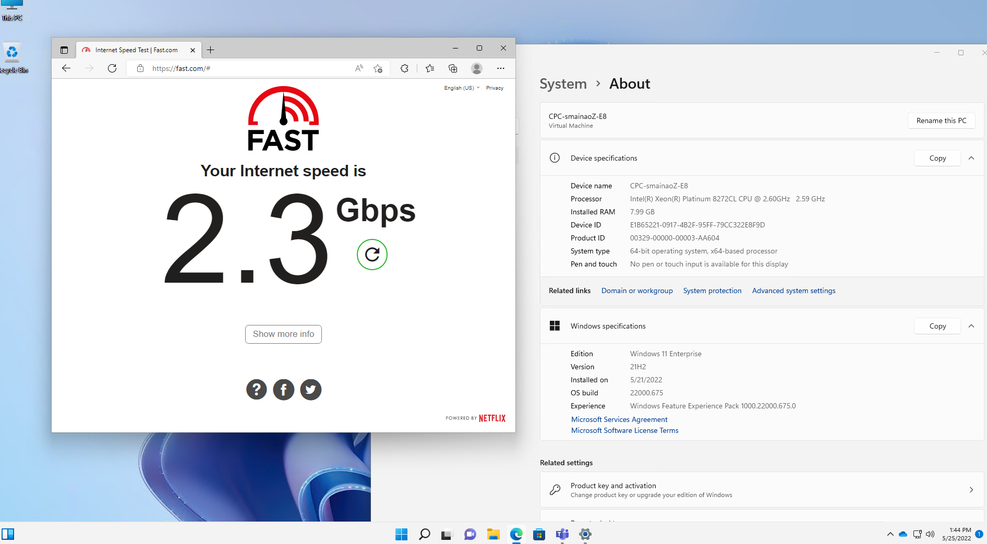Copy the Windows specifications
987x544 pixels.
(937, 326)
